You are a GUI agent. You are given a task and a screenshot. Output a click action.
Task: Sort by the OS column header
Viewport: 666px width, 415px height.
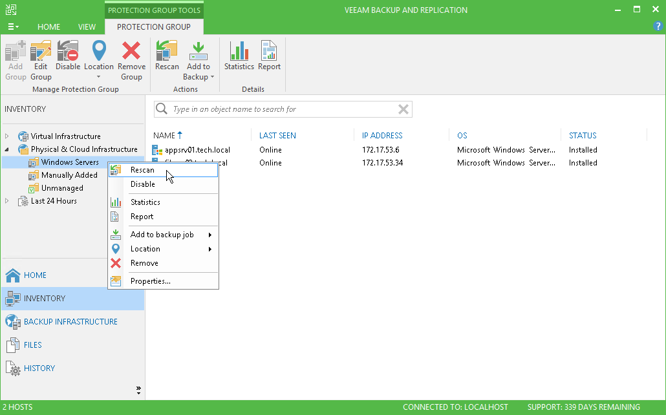(462, 136)
